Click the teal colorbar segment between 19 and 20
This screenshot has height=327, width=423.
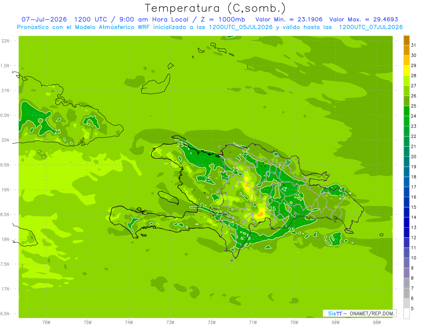(x=406, y=162)
